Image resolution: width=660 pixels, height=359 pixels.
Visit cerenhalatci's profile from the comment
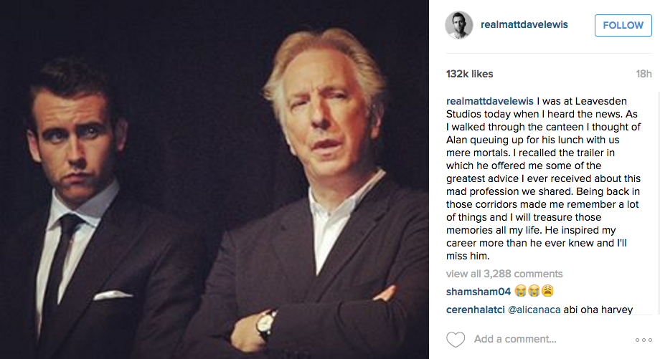point(476,310)
